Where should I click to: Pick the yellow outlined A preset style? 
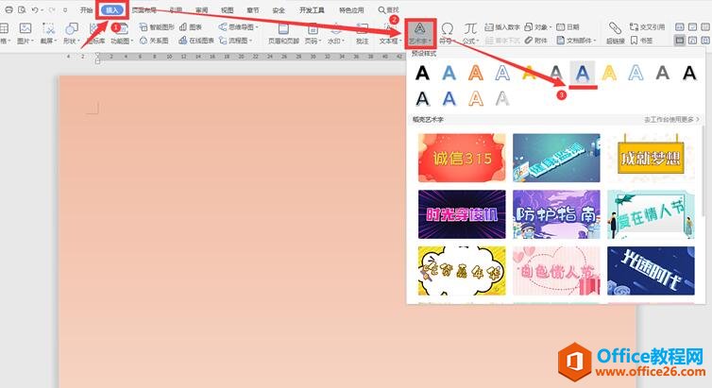point(609,73)
